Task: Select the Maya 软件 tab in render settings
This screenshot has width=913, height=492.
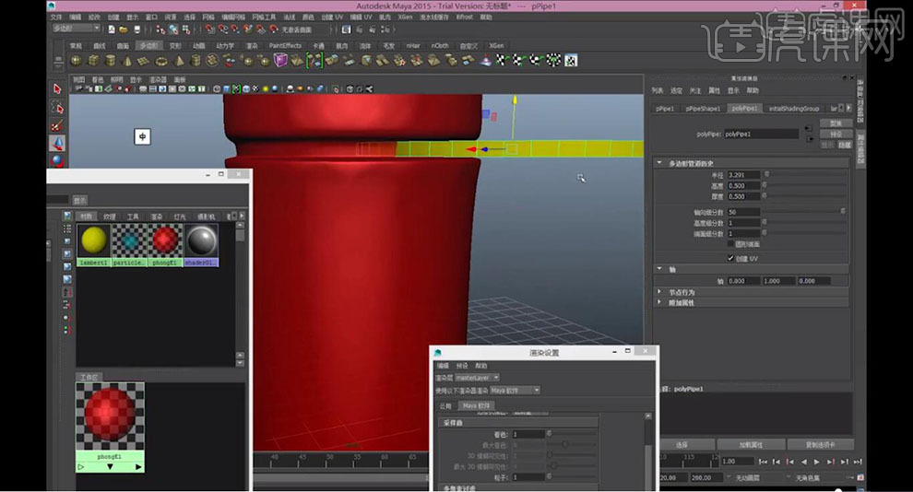Action: [x=477, y=405]
